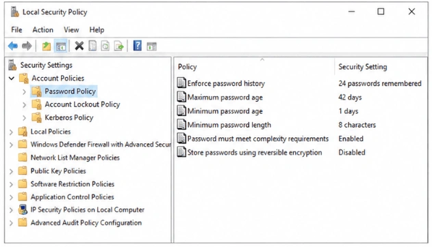This screenshot has width=432, height=247.
Task: Expand Windows Defender Firewall chevron
Action: click(11, 145)
